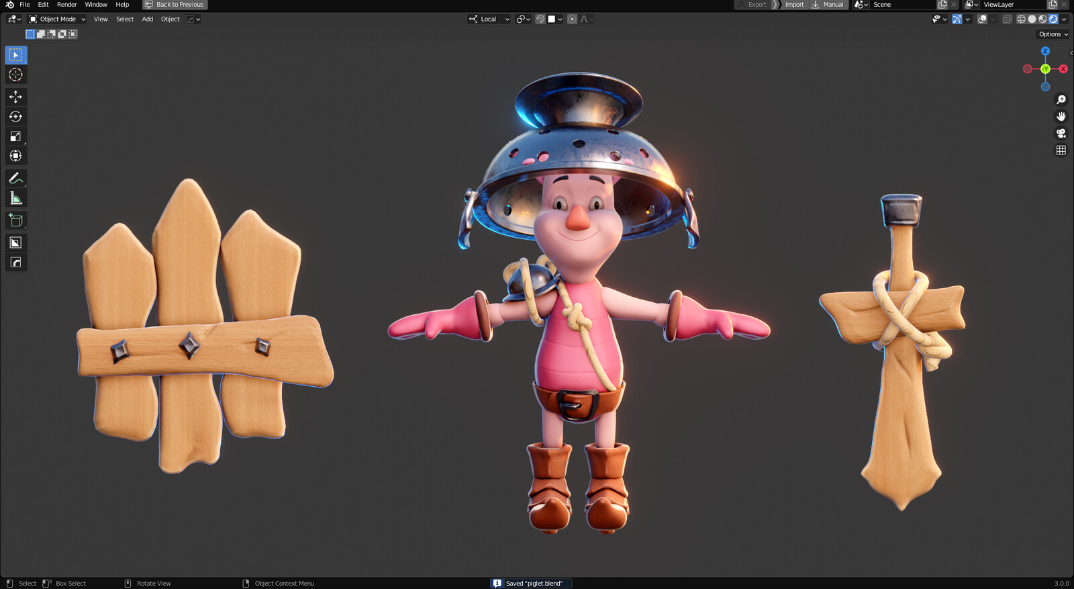Image resolution: width=1074 pixels, height=589 pixels.
Task: Open the scene browse dropdown
Action: point(861,5)
